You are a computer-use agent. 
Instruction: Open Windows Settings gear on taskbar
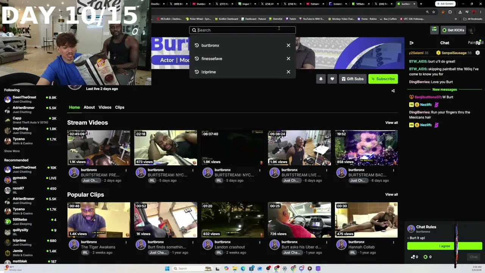(x=285, y=268)
